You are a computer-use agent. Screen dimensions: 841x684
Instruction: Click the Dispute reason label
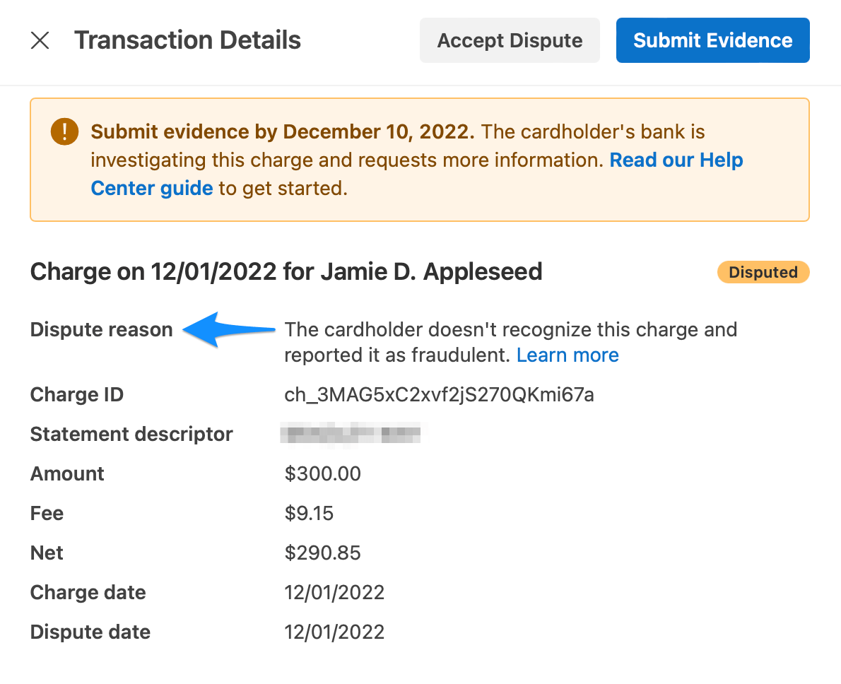point(101,329)
